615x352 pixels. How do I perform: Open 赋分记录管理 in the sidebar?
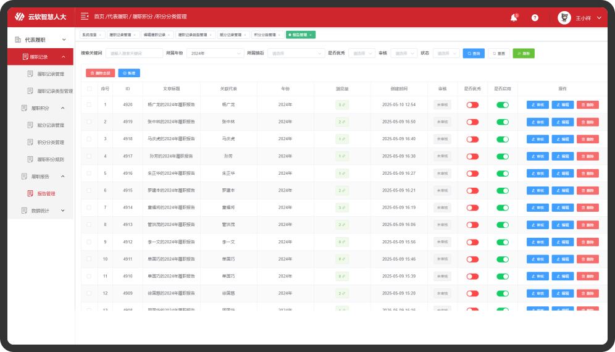tap(51, 125)
